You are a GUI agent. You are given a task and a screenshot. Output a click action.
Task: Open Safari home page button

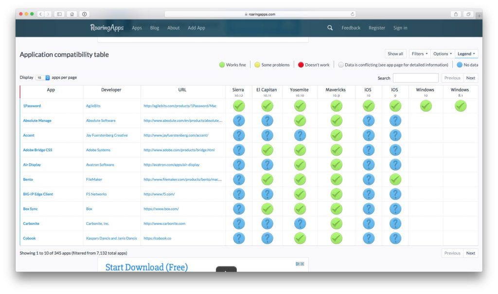coord(72,14)
